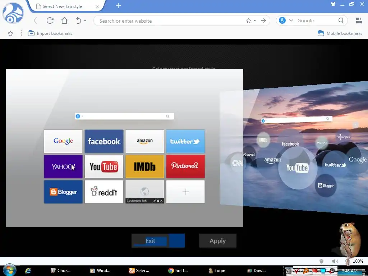This screenshot has height=276, width=368.
Task: Switch to the Dow... taskbar window
Action: click(x=257, y=271)
